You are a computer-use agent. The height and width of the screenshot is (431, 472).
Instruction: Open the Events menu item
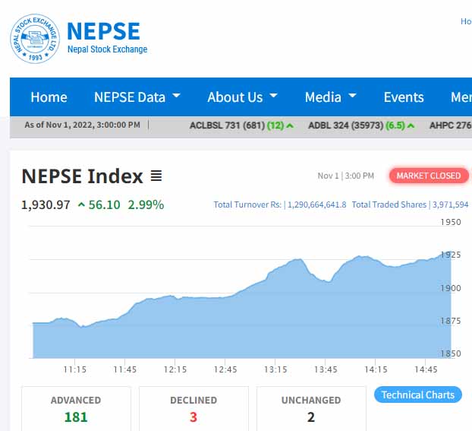click(x=404, y=97)
